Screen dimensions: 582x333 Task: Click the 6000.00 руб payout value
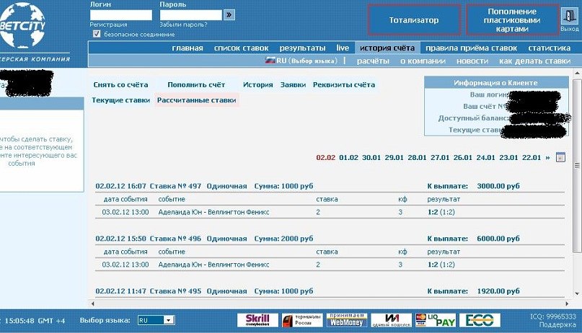tap(498, 239)
